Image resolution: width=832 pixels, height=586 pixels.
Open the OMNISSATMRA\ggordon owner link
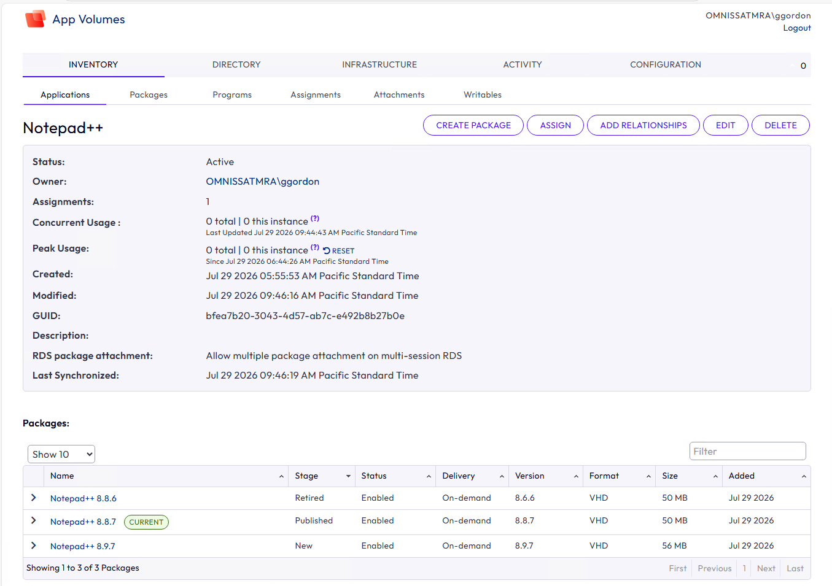[x=263, y=182]
